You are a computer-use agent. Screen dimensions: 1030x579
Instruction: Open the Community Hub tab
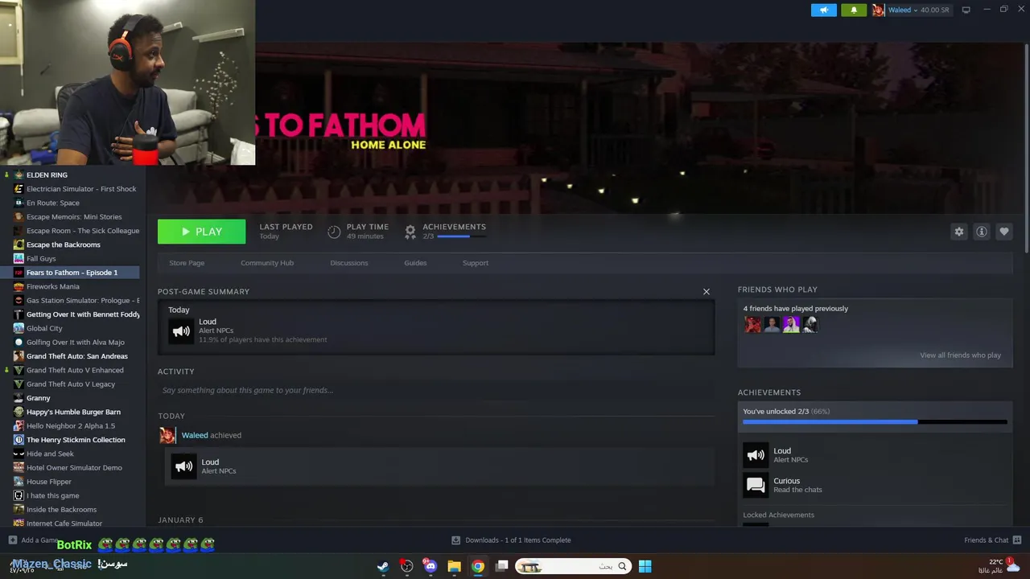click(x=267, y=263)
